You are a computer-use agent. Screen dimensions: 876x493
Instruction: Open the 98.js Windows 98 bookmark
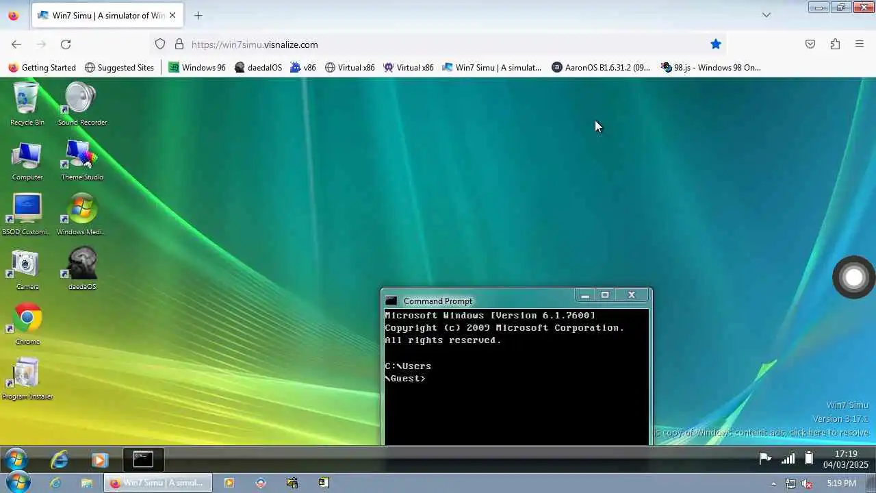point(710,67)
